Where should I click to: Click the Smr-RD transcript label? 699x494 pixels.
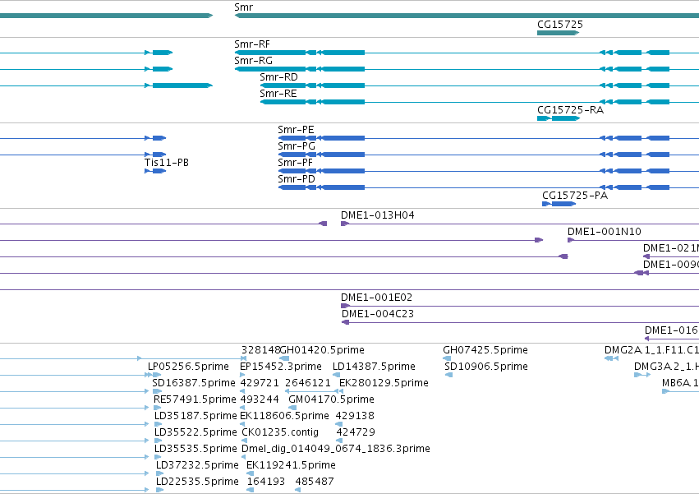(278, 77)
